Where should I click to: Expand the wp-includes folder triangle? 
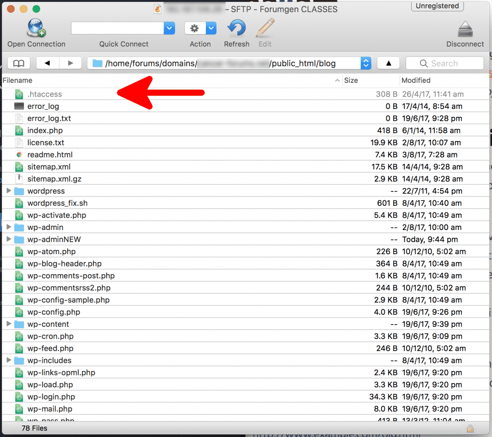point(9,360)
